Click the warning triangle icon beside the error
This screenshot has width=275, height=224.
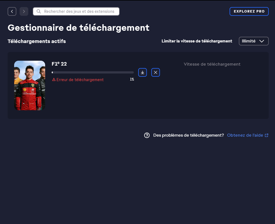click(x=54, y=79)
